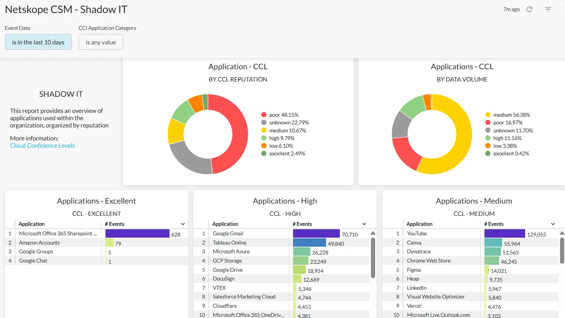Image resolution: width=565 pixels, height=318 pixels.
Task: Sort High table by # Events arrow
Action: (364, 224)
